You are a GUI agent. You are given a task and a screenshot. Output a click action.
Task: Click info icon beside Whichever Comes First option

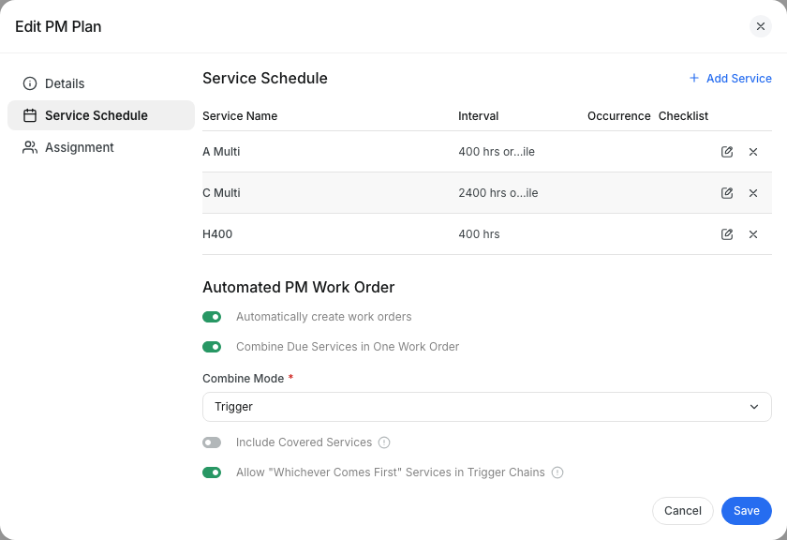point(557,472)
